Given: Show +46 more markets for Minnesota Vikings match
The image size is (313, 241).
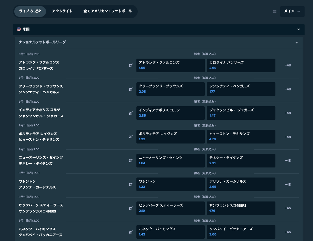Looking at the screenshot, I should [288, 232].
